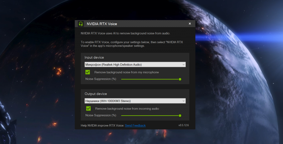Click the 'Remove background noise from my microphone' label
The width and height of the screenshot is (283, 144).
click(x=126, y=72)
